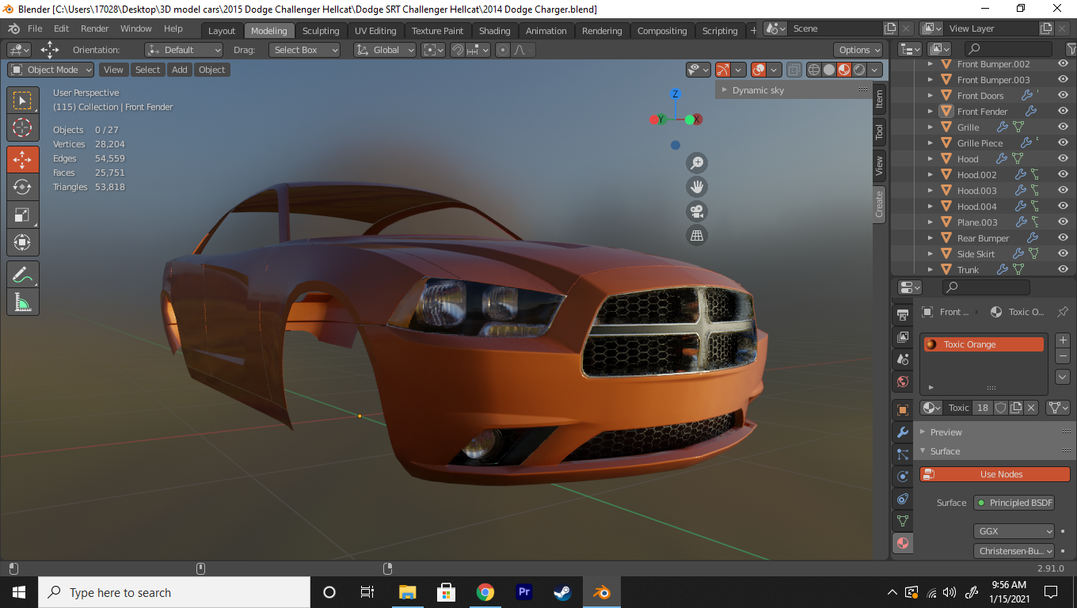Enable the fake user shield for Toxic material
Viewport: 1077px width, 608px height.
pos(1001,408)
